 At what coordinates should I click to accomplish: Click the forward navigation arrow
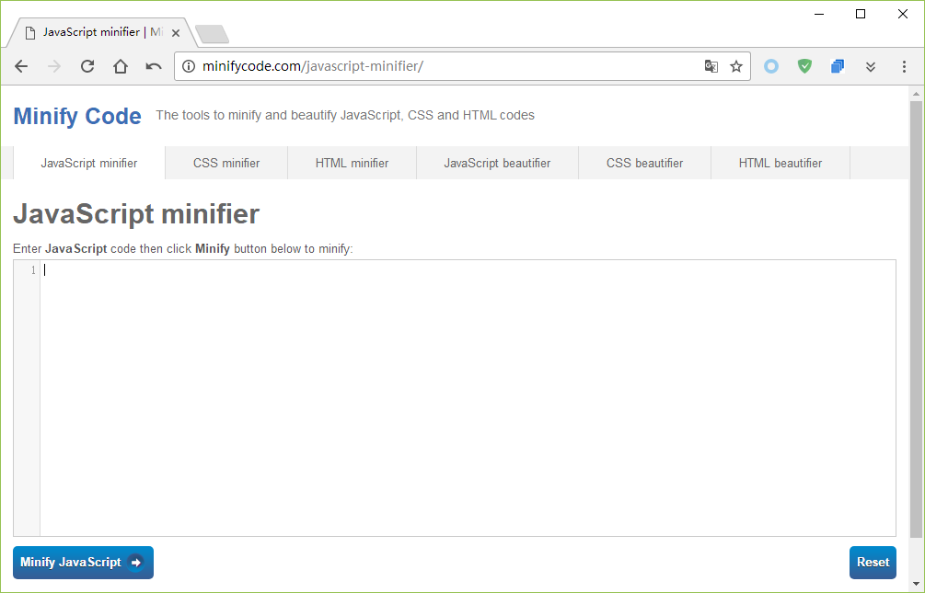click(54, 66)
